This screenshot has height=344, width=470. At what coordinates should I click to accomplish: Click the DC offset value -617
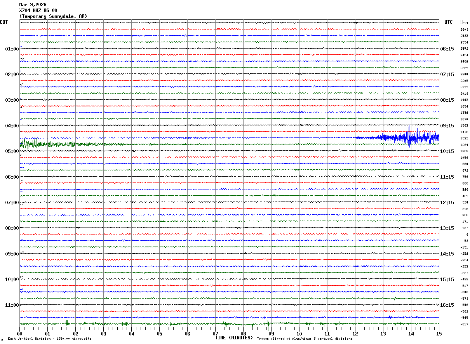464,324
